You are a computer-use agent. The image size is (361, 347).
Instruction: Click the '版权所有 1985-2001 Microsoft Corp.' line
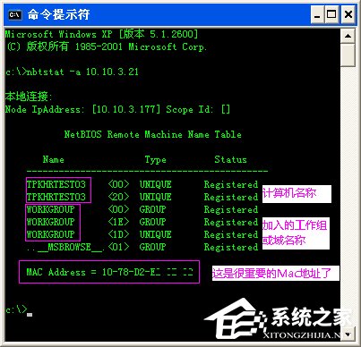pos(107,47)
